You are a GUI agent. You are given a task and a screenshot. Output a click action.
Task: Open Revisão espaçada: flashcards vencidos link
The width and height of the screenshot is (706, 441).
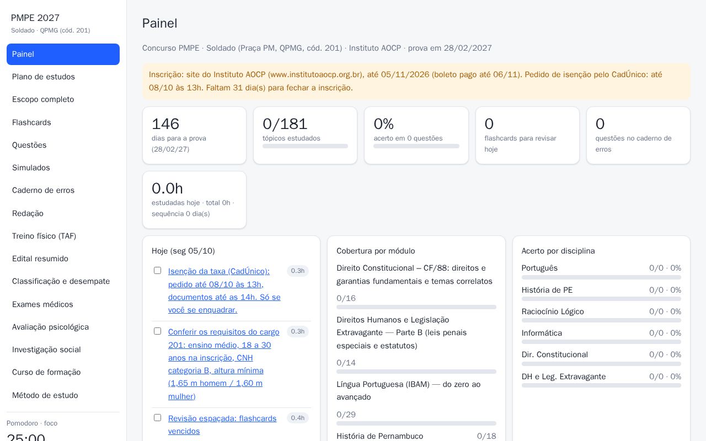[x=223, y=425]
